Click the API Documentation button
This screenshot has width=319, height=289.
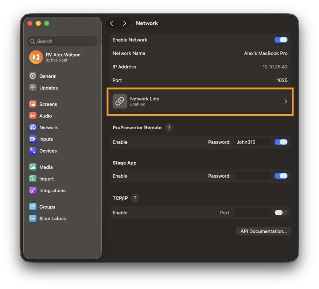[x=264, y=231]
